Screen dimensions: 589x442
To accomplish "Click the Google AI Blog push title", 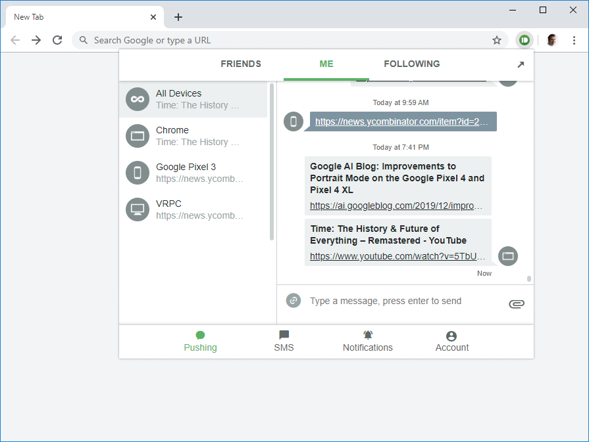I will 397,178.
